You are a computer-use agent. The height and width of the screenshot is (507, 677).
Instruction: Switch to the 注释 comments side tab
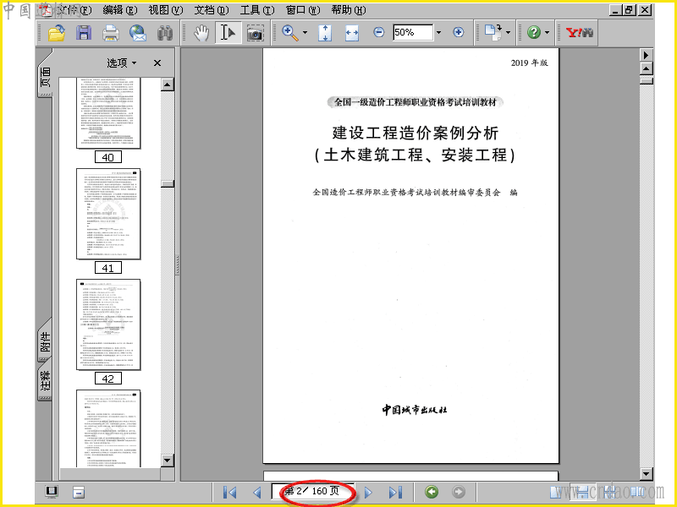tap(45, 381)
